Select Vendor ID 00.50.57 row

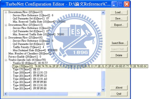click(x=30, y=63)
